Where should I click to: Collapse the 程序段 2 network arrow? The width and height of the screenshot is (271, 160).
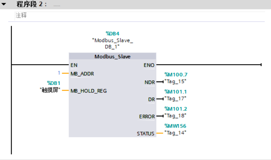tap(4, 5)
